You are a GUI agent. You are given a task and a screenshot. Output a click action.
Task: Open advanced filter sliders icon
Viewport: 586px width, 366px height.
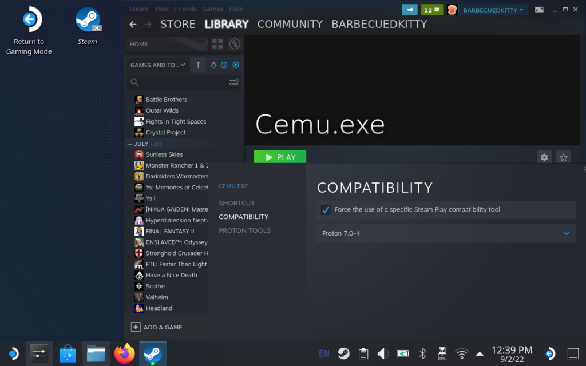[234, 82]
